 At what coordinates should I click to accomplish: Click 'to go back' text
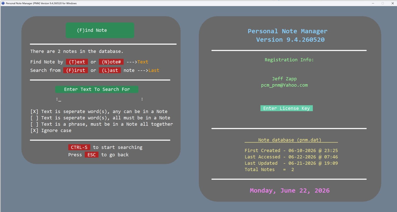point(115,155)
